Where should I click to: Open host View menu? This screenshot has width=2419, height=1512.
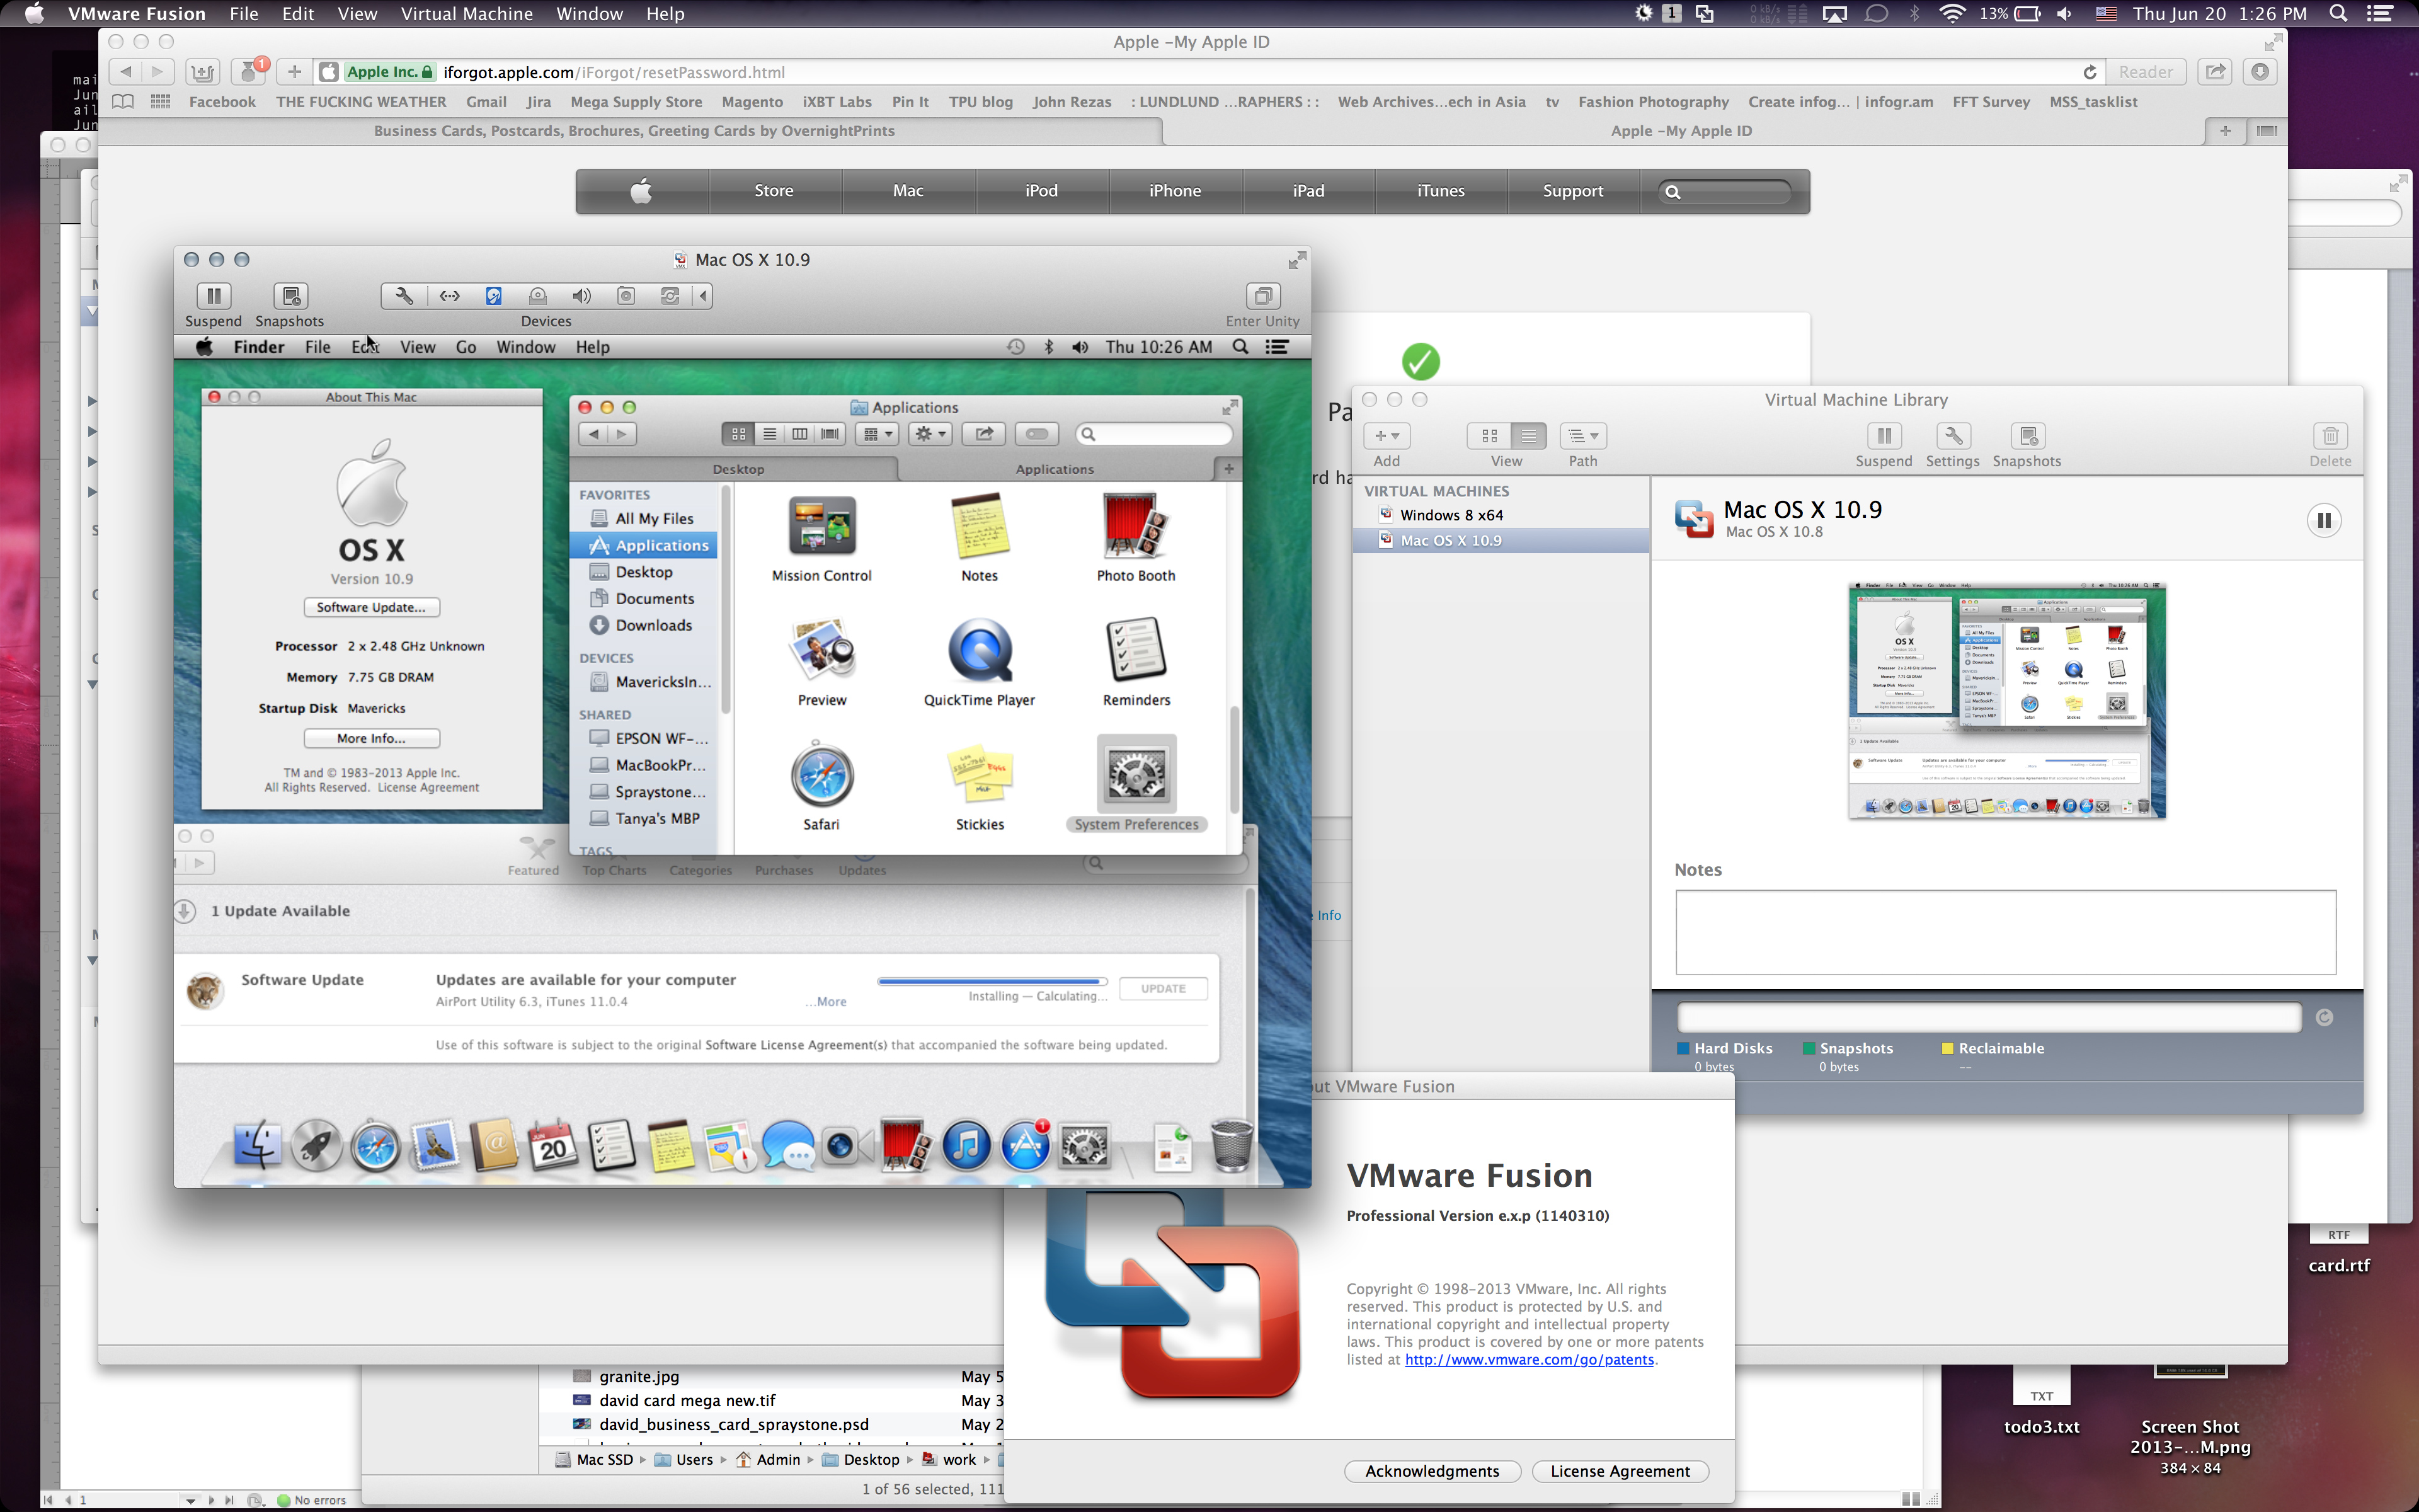357,14
